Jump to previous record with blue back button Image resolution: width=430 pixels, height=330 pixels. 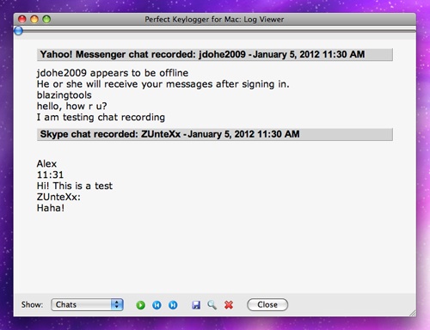(x=157, y=305)
